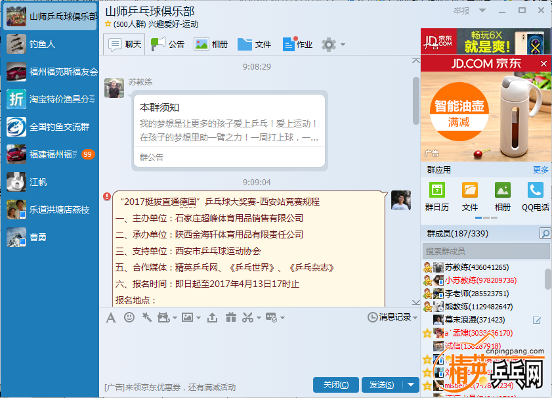Open the 本群须知 announcement card

click(x=229, y=130)
